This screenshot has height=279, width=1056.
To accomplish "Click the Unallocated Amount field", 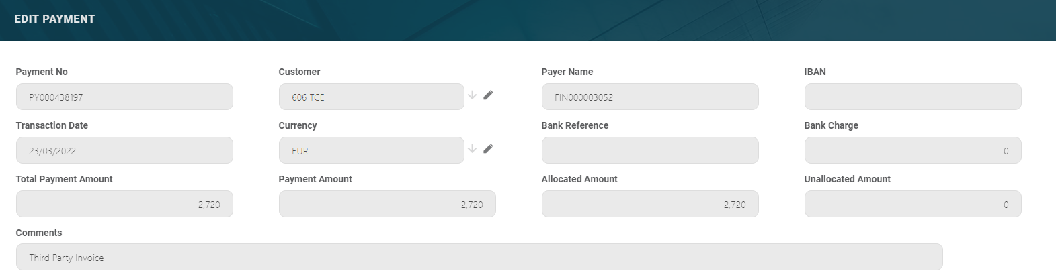I will click(912, 205).
